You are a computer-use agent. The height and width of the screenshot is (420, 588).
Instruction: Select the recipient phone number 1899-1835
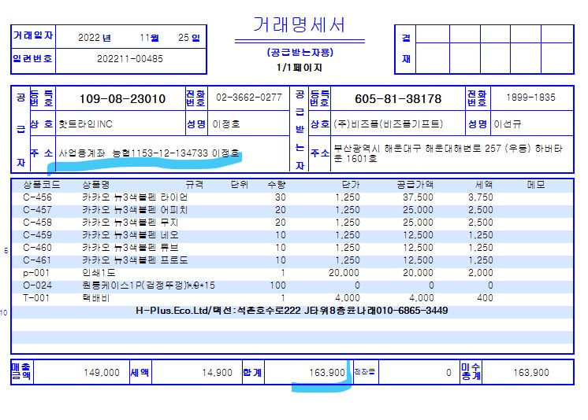[x=533, y=98]
